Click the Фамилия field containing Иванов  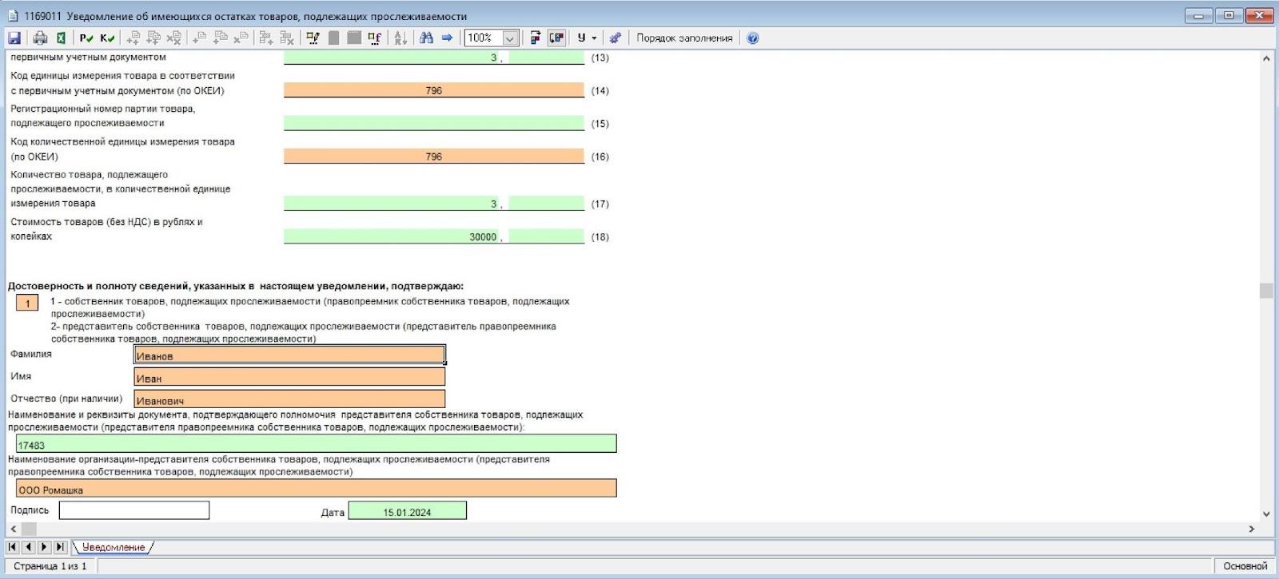[289, 355]
